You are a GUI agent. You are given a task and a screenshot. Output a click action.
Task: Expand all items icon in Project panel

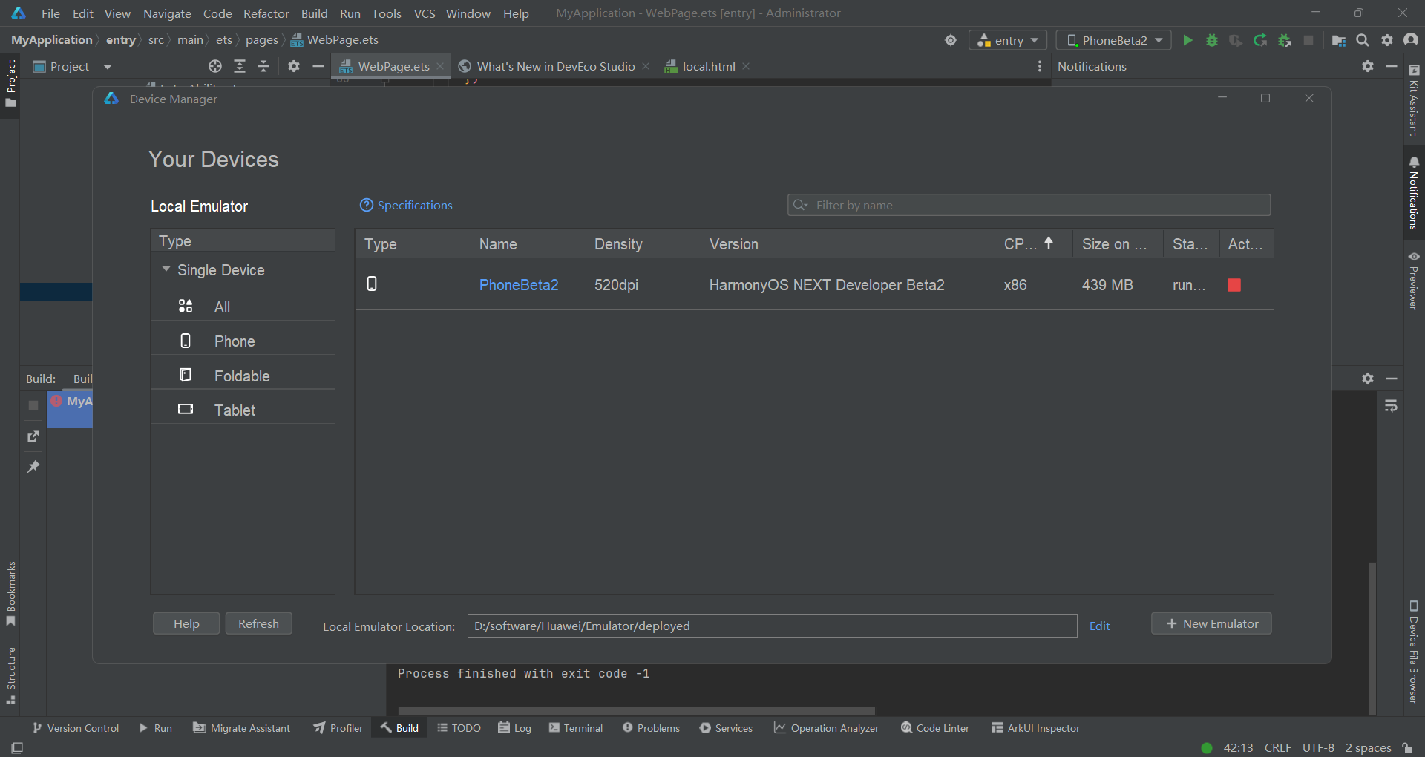[240, 66]
